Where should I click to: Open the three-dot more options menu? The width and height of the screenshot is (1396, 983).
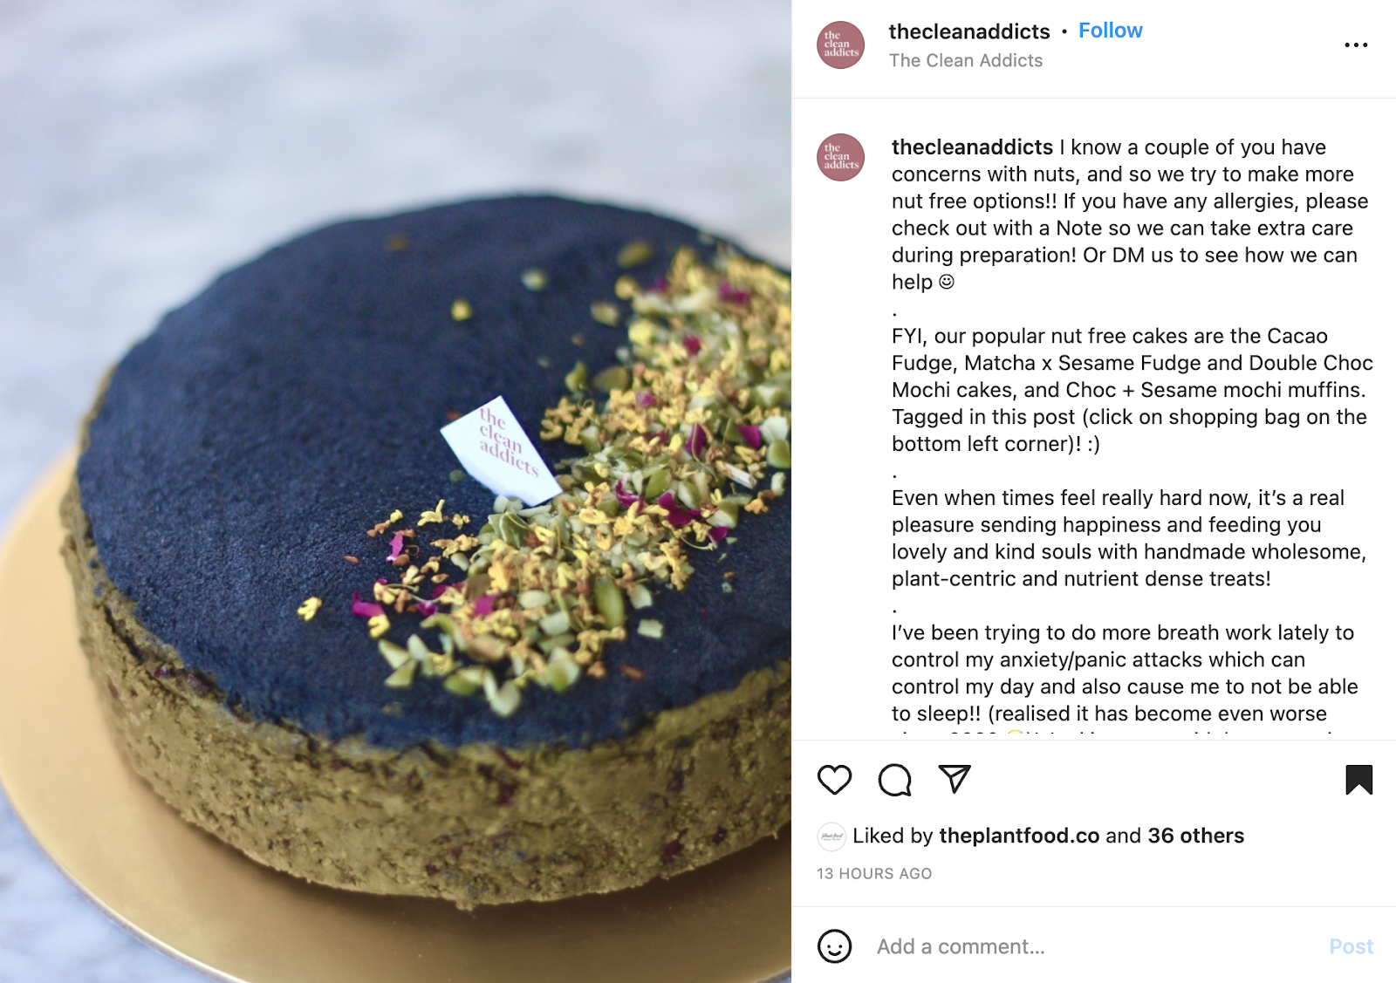point(1356,44)
